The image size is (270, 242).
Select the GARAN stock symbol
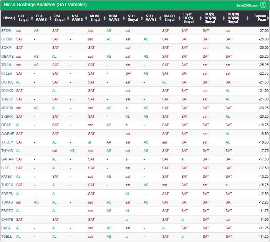point(7,159)
